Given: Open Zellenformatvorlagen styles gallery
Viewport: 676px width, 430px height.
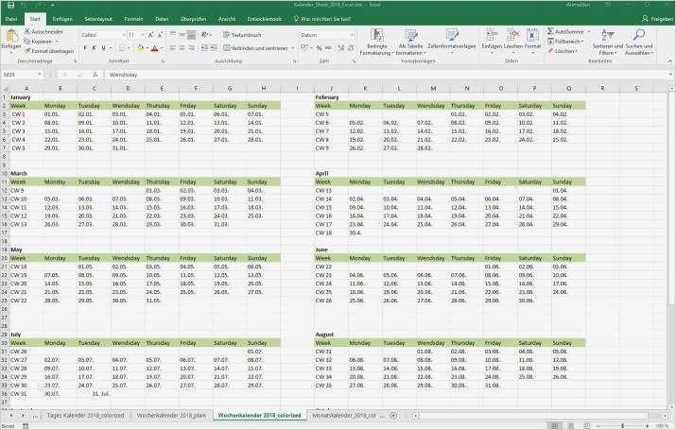Looking at the screenshot, I should (452, 40).
